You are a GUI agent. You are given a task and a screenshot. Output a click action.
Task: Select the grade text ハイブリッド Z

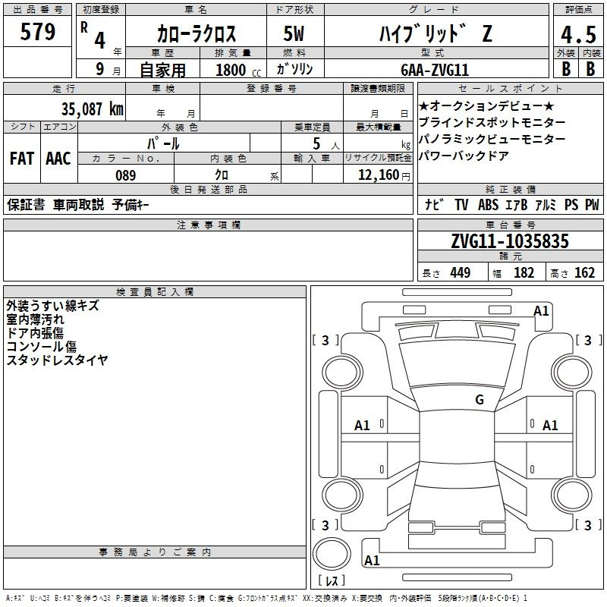(433, 34)
